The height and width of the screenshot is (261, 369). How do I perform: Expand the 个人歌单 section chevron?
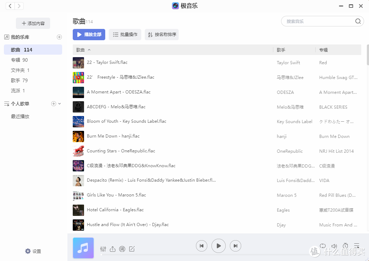pyautogui.click(x=59, y=104)
